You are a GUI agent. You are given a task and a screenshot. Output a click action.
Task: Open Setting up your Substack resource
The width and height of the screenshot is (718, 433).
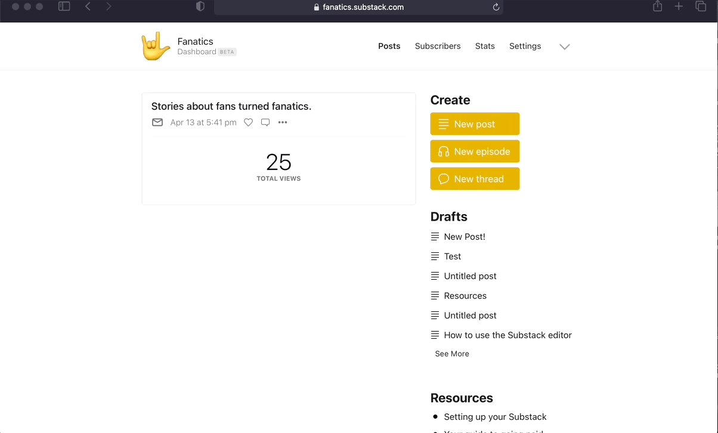click(x=496, y=417)
